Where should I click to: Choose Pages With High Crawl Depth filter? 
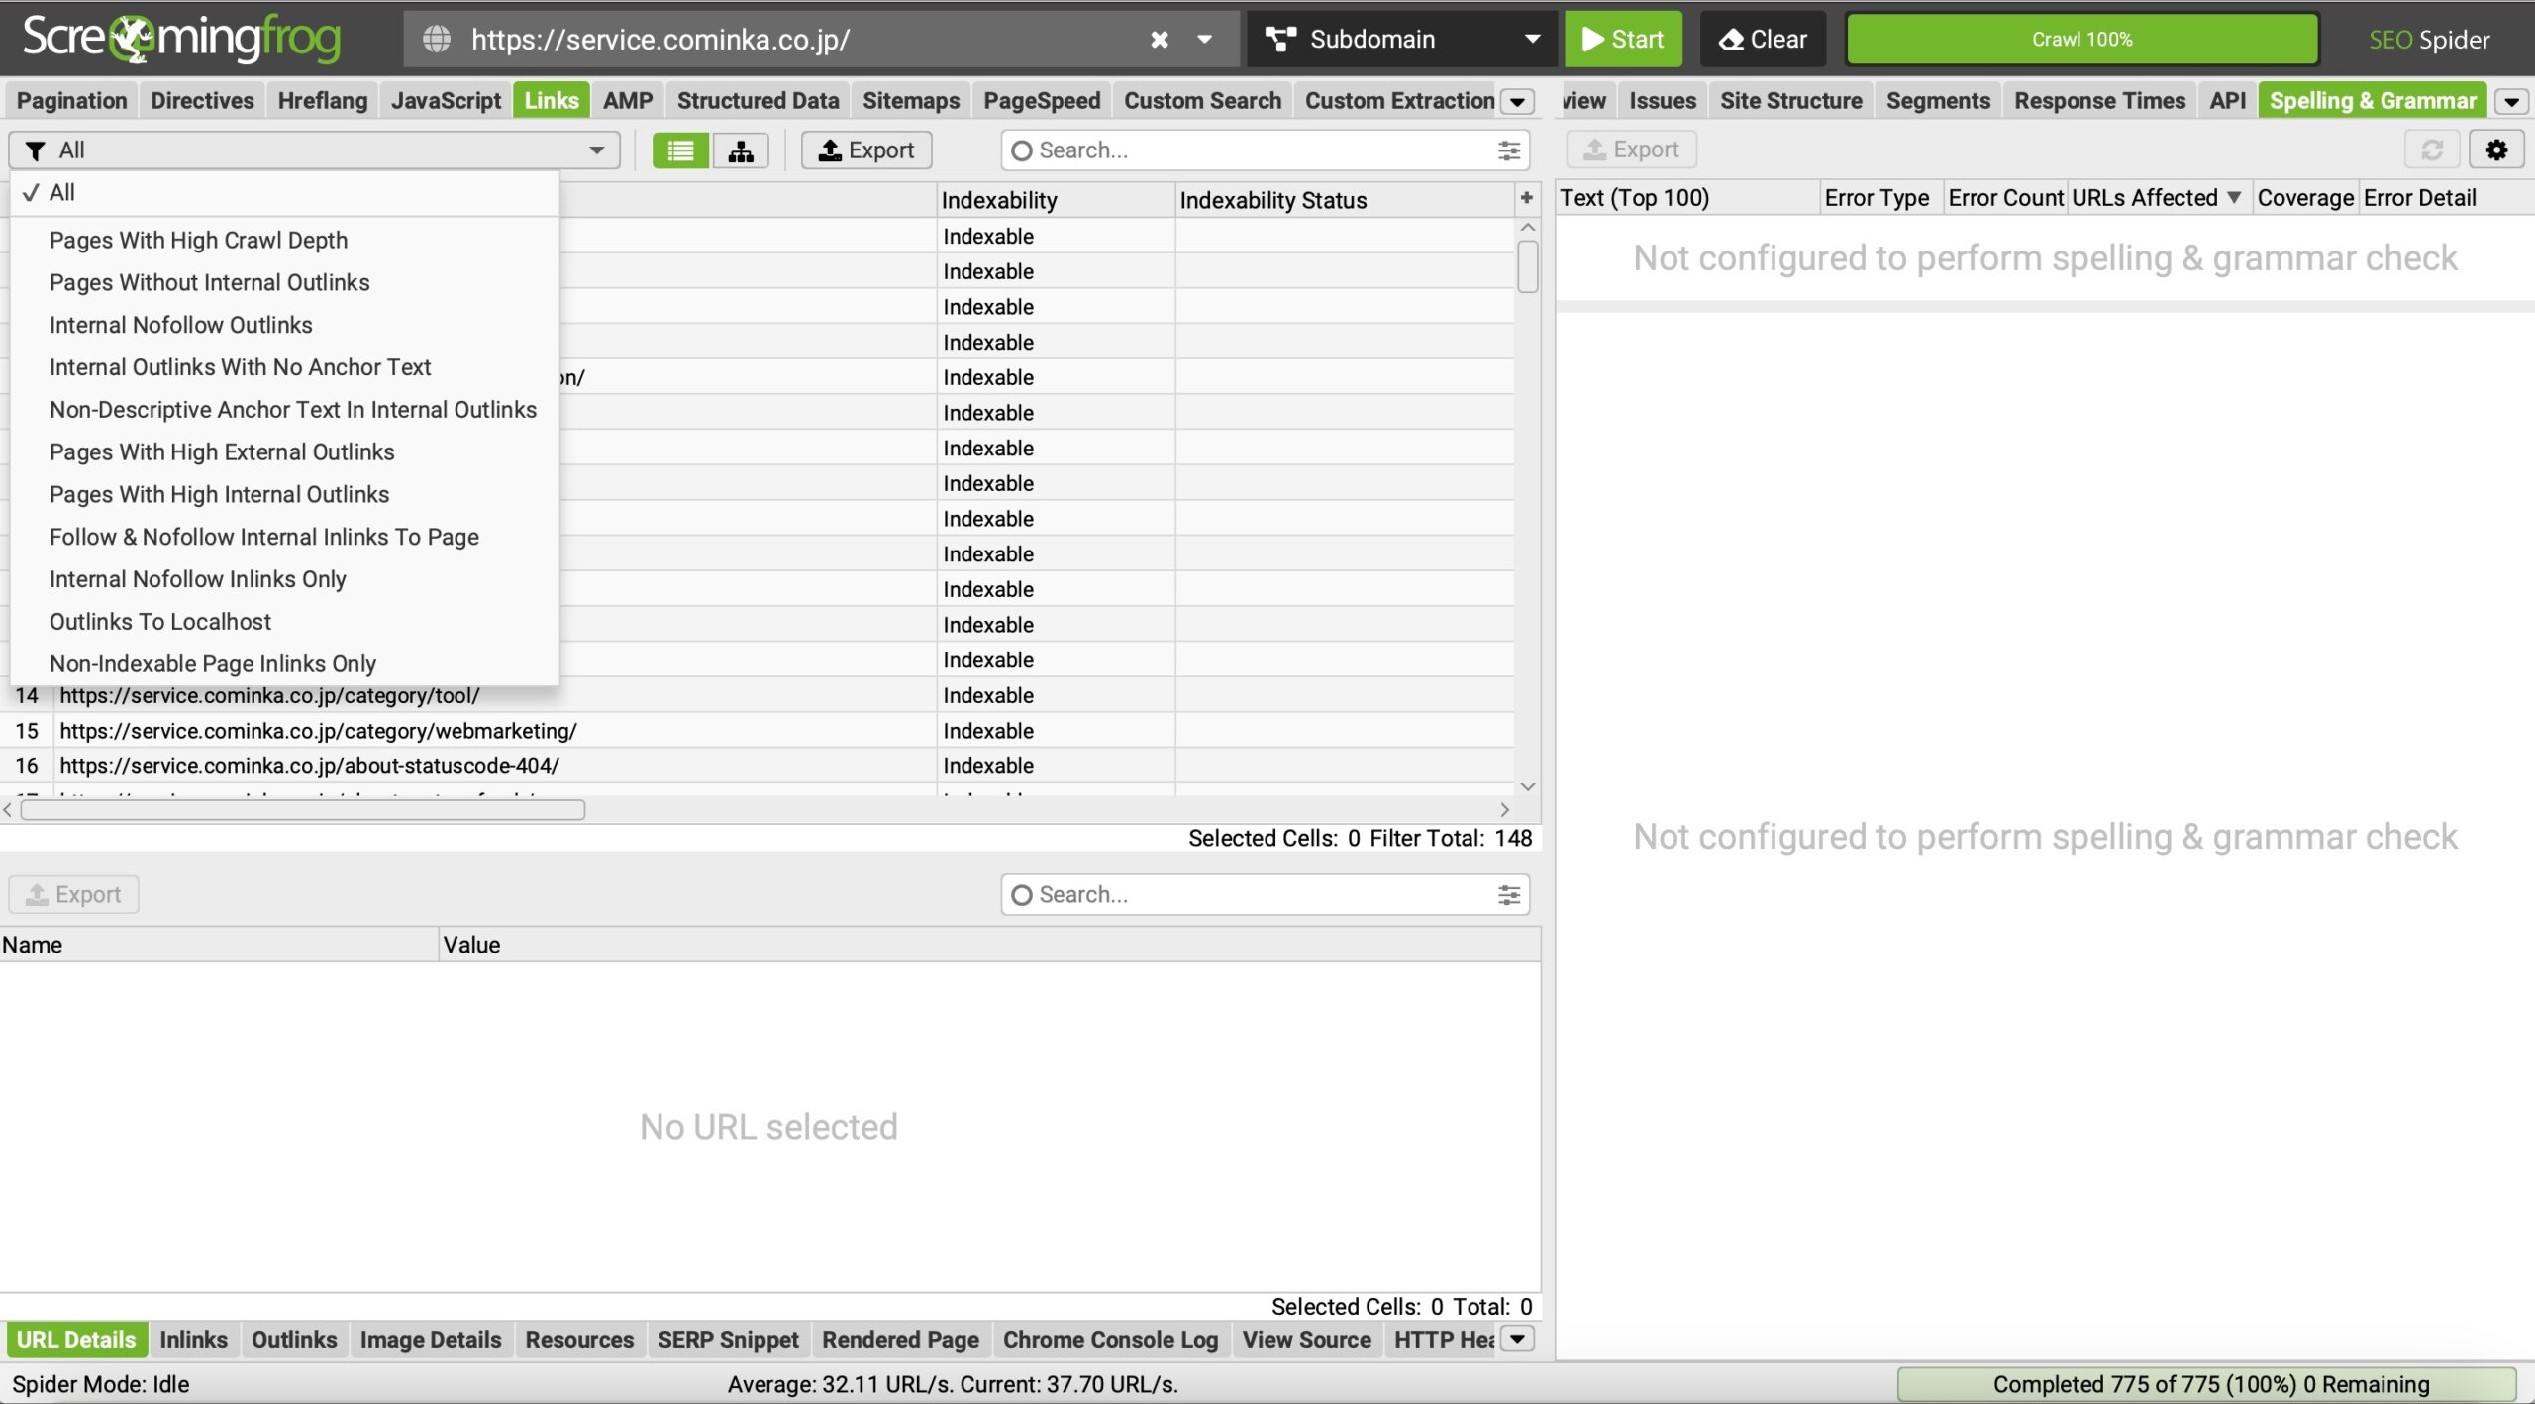point(198,241)
